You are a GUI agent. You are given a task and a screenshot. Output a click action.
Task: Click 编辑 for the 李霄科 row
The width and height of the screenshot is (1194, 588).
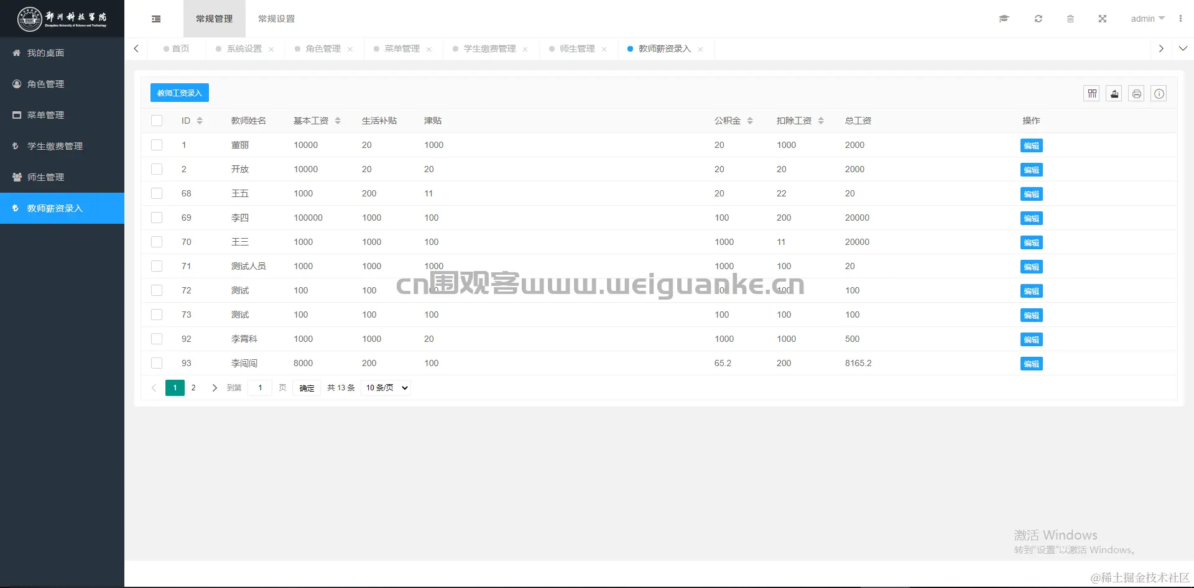click(1032, 339)
